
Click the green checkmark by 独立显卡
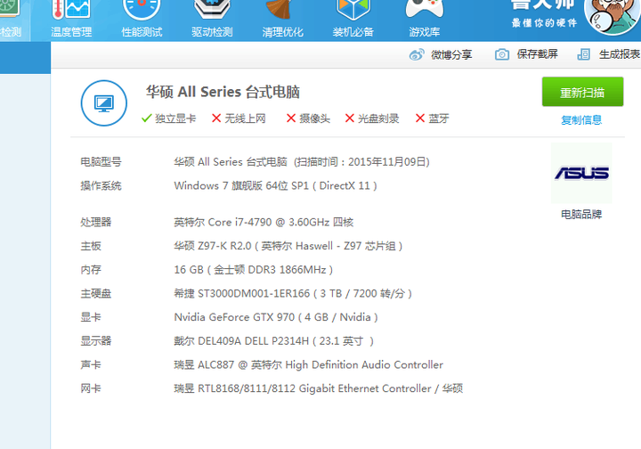point(146,118)
